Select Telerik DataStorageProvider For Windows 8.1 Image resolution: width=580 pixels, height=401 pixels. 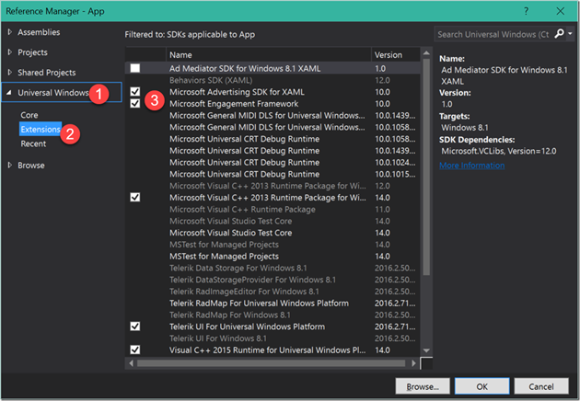(x=273, y=280)
